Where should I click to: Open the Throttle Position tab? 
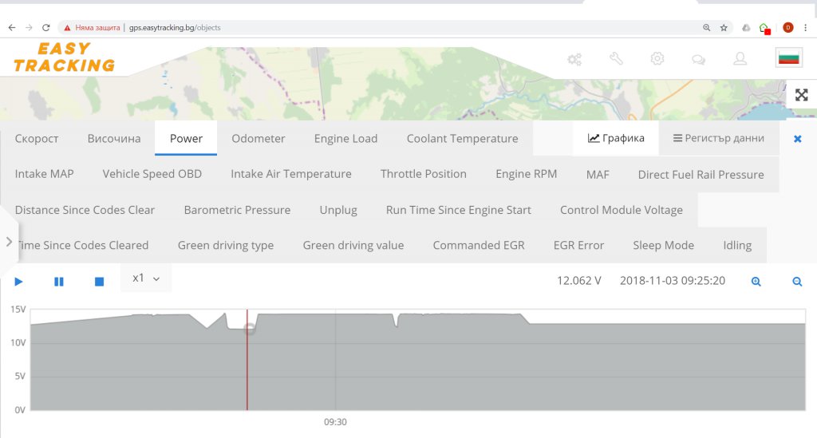coord(424,174)
